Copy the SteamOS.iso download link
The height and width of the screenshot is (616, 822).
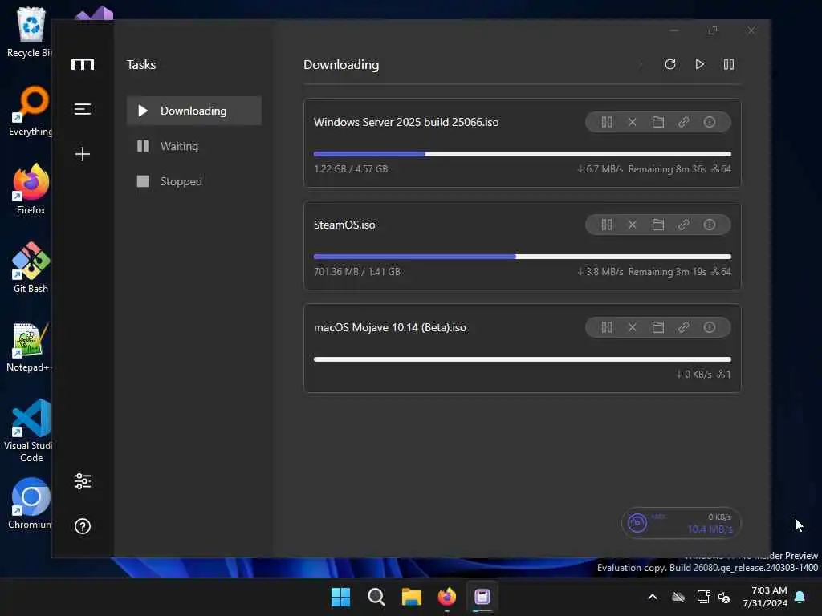[x=684, y=225]
